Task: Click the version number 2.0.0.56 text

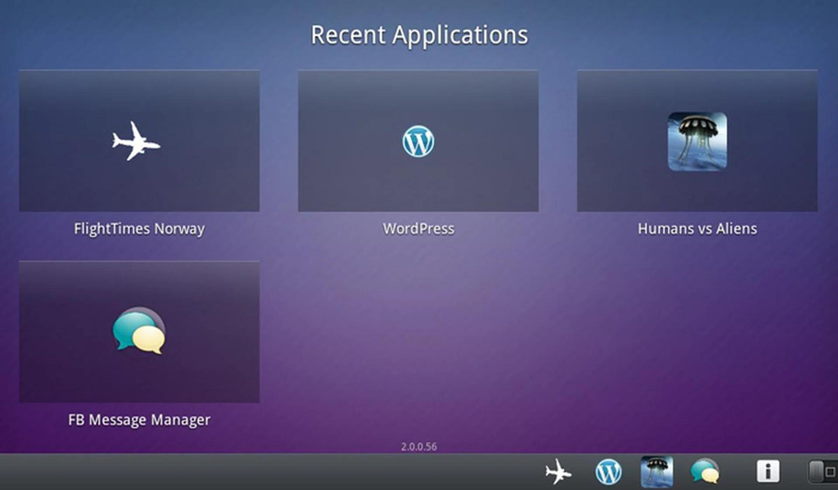Action: click(x=419, y=447)
